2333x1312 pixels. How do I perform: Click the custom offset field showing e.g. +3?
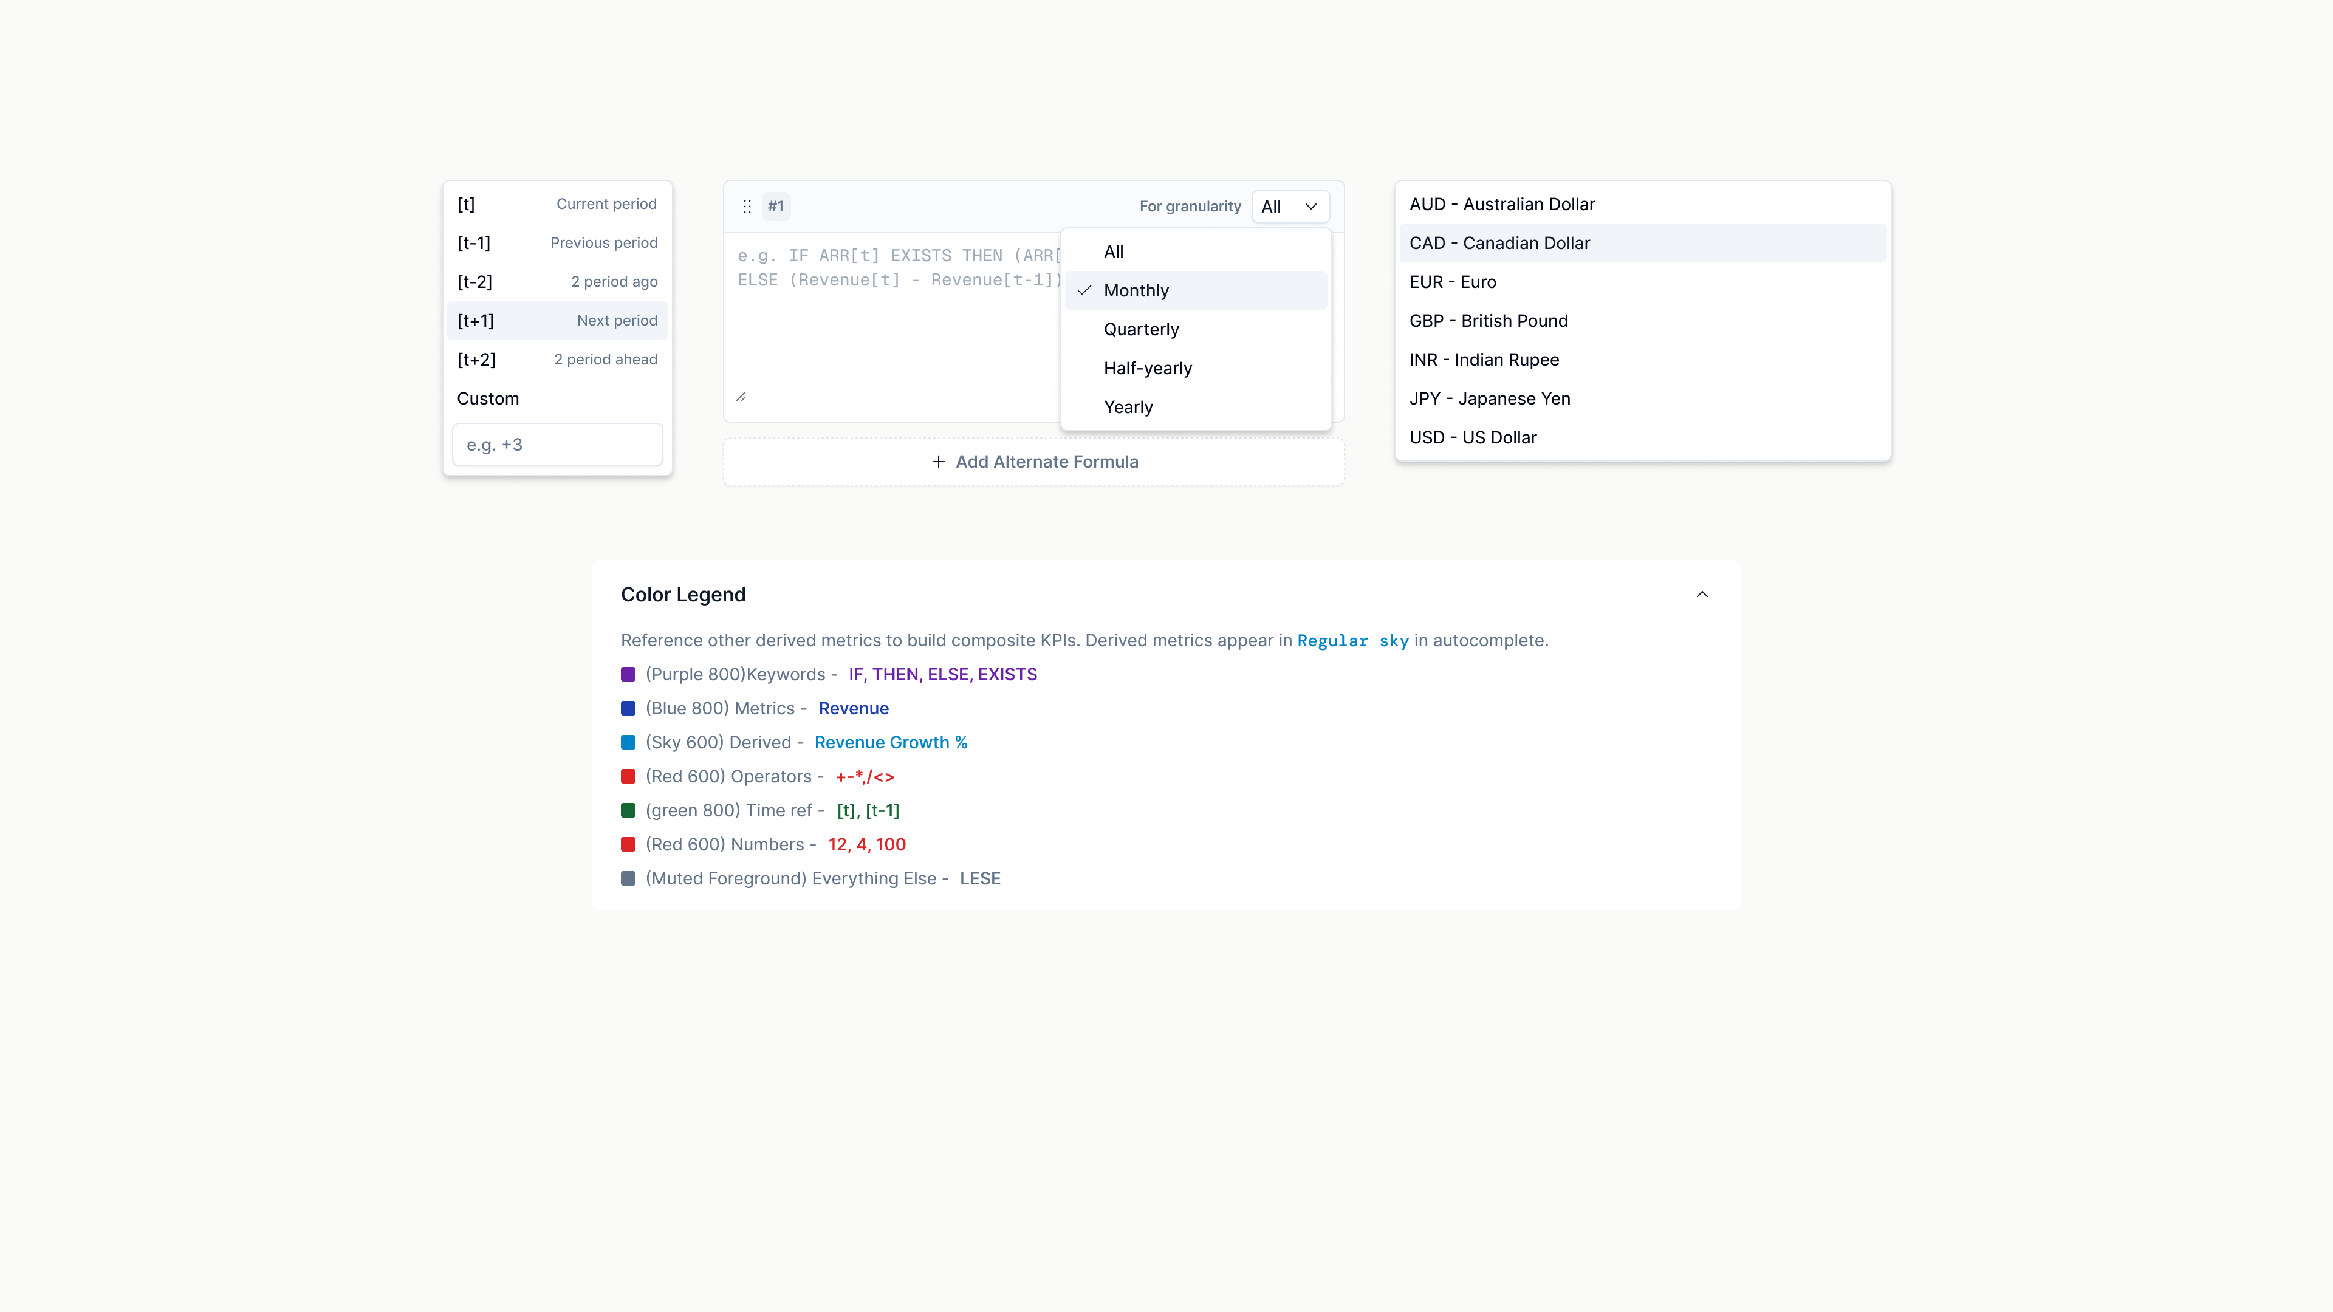pyautogui.click(x=557, y=445)
